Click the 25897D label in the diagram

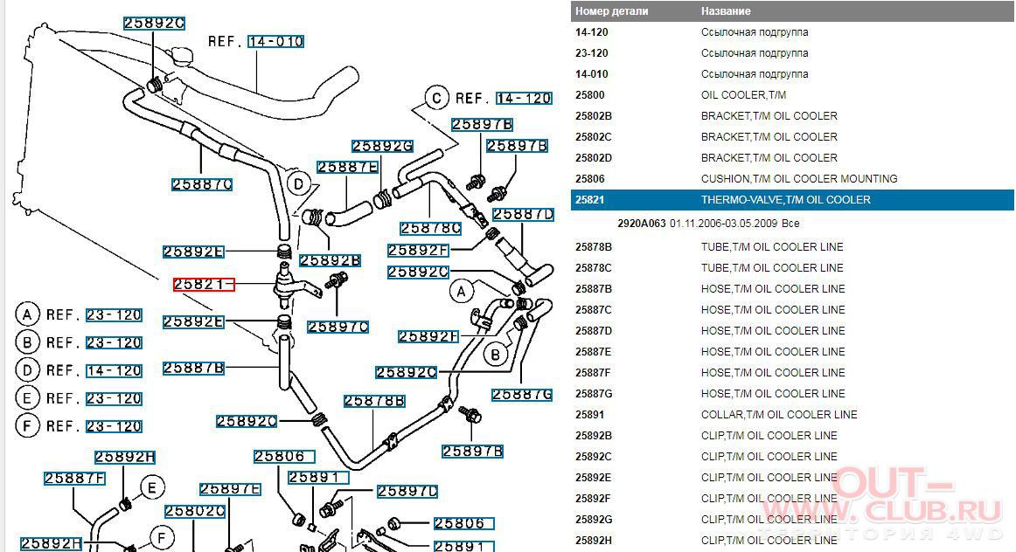407,492
